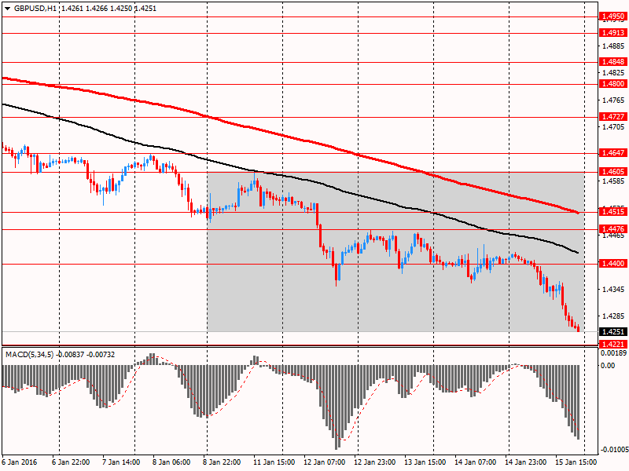Select the 11 Jan 15:00 time axis label
The height and width of the screenshot is (471, 629).
click(x=274, y=462)
